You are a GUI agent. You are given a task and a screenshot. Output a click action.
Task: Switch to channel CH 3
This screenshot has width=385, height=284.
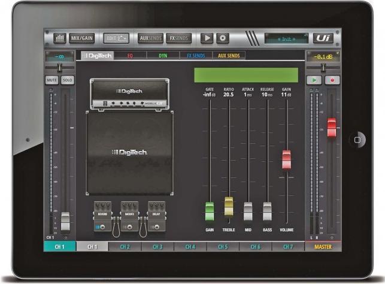coord(157,247)
